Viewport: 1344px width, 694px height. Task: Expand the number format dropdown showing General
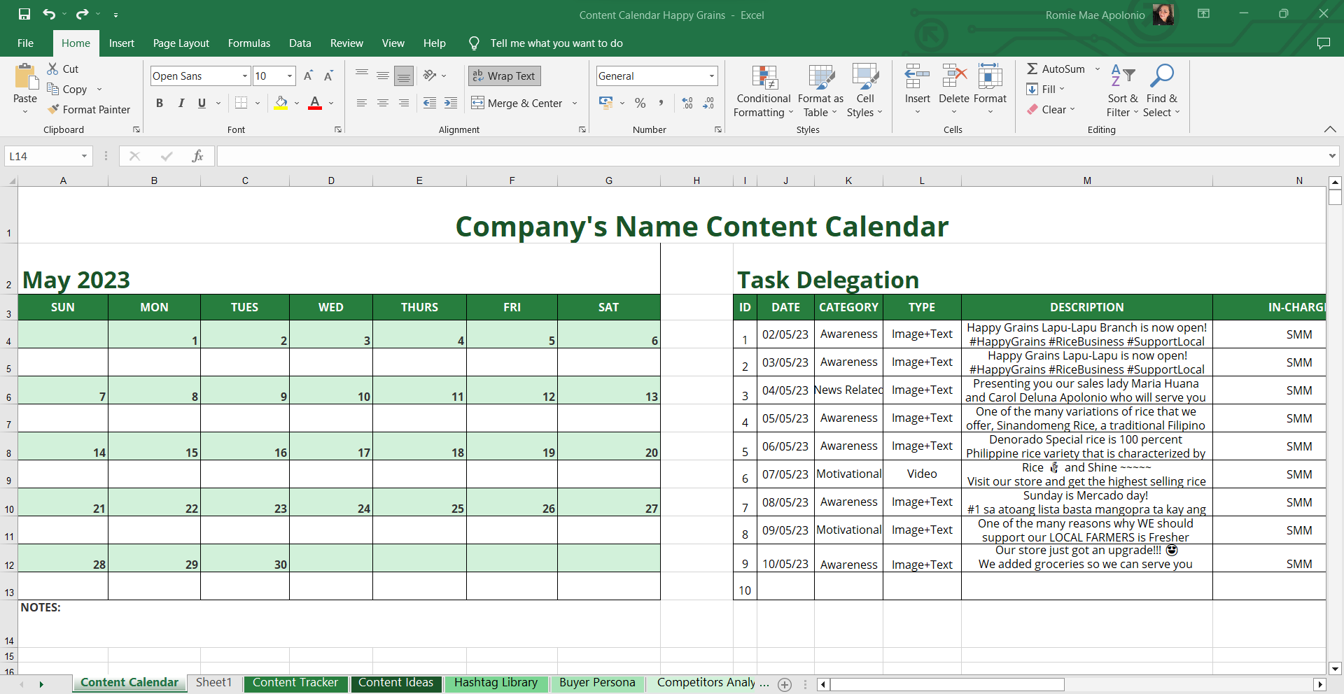click(712, 76)
